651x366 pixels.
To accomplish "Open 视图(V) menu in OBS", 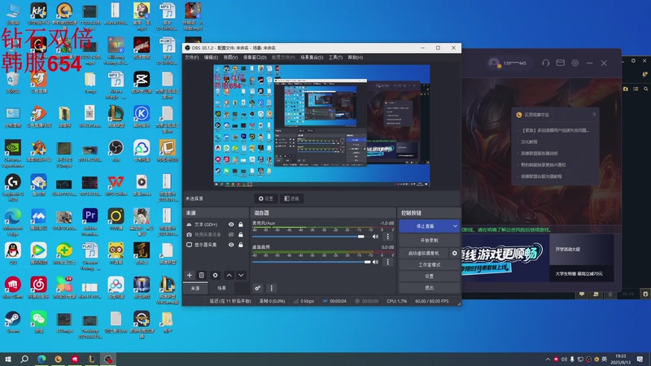I will 230,57.
